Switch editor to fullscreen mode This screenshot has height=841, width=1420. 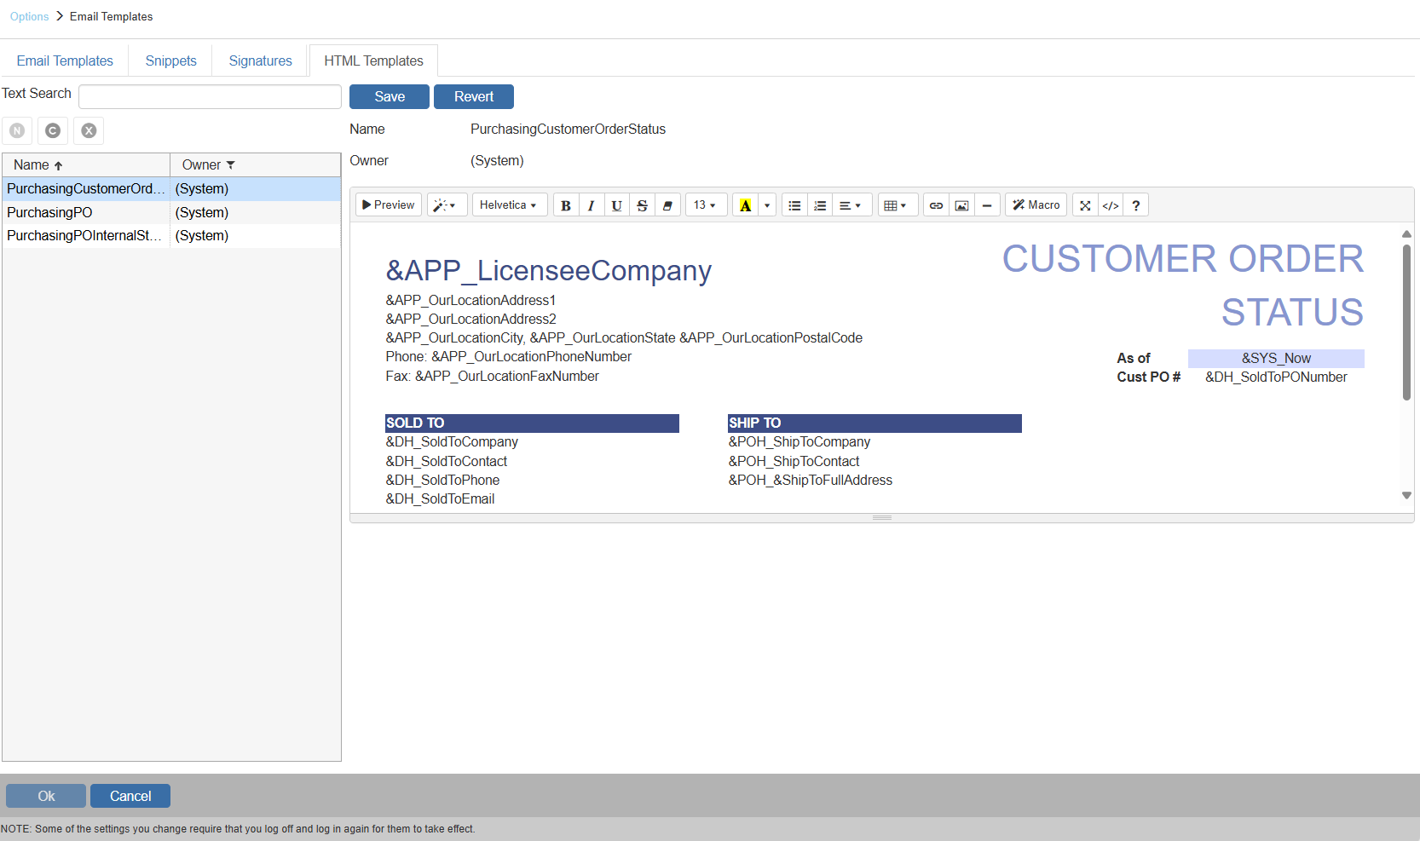pyautogui.click(x=1085, y=205)
